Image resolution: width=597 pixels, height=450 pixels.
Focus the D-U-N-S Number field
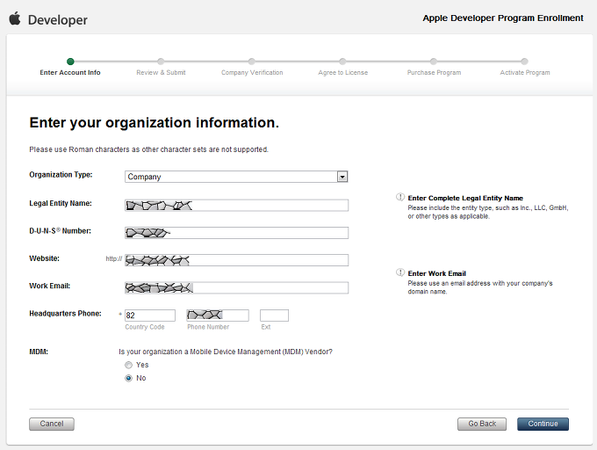[236, 233]
